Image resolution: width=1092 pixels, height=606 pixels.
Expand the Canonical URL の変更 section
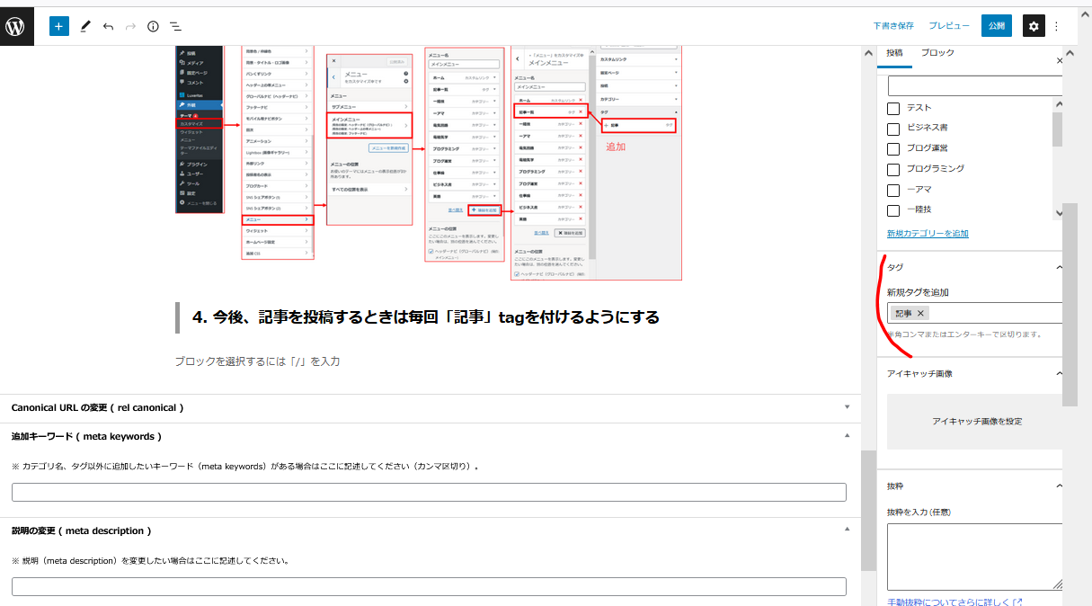pos(847,407)
